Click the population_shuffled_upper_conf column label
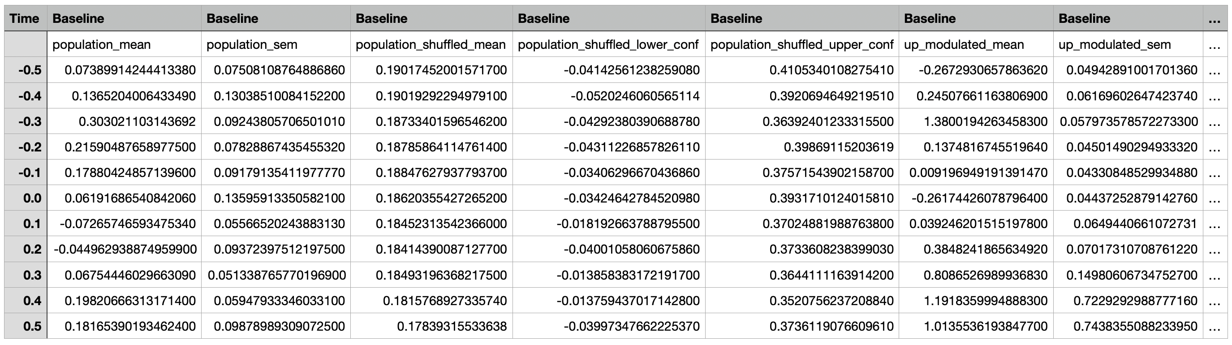 (801, 44)
